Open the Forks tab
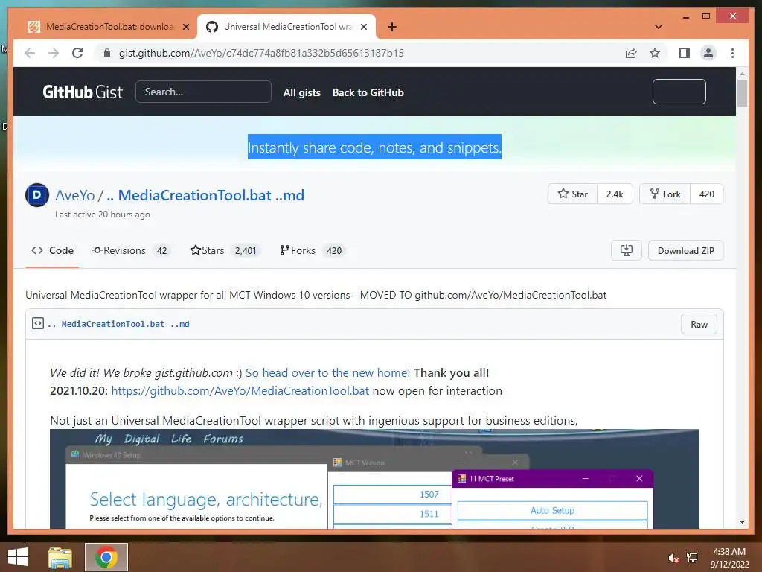 pos(313,250)
